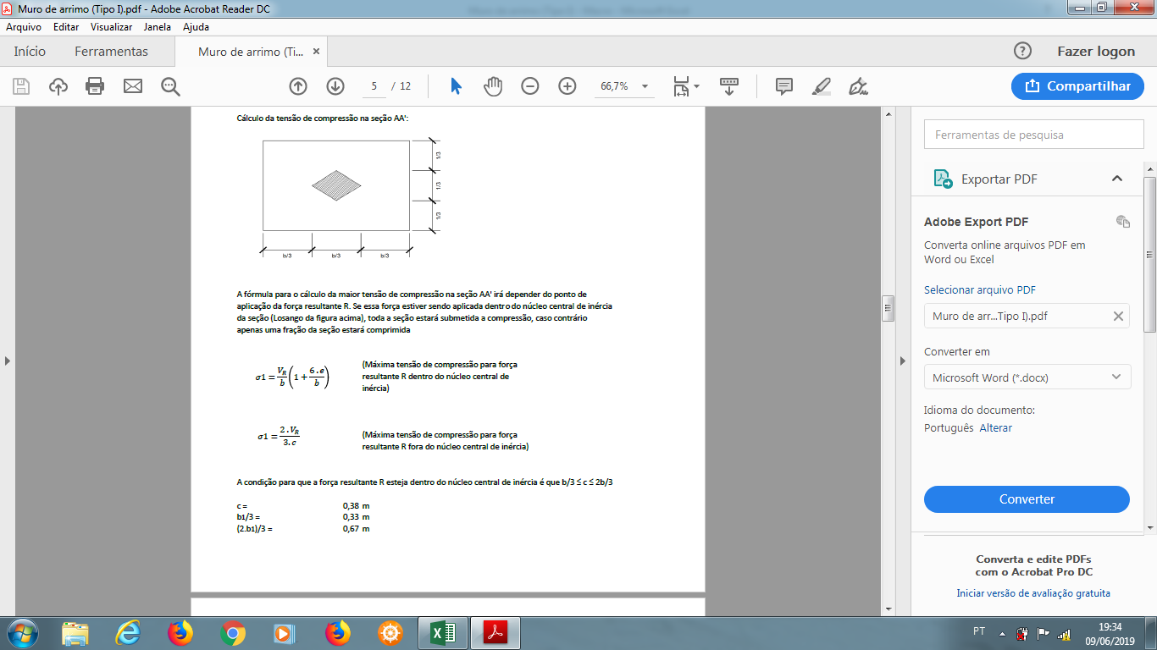The height and width of the screenshot is (650, 1157).
Task: Open the media player taskbar icon
Action: point(284,633)
